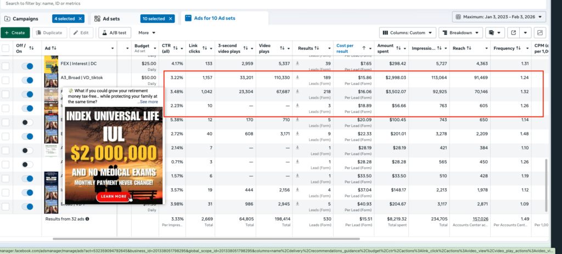Download leads icon in the 39 results row

(297, 64)
